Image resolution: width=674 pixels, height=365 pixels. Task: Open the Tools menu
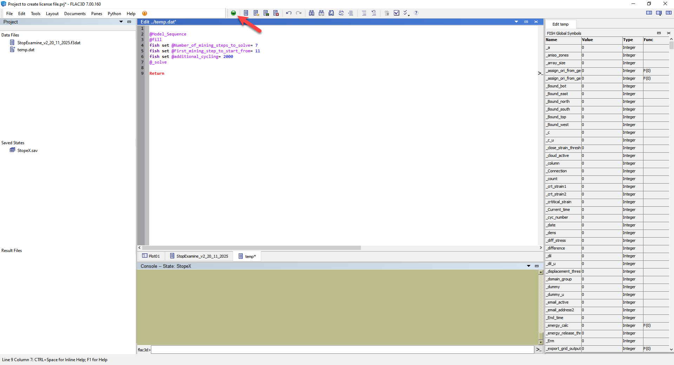(35, 14)
